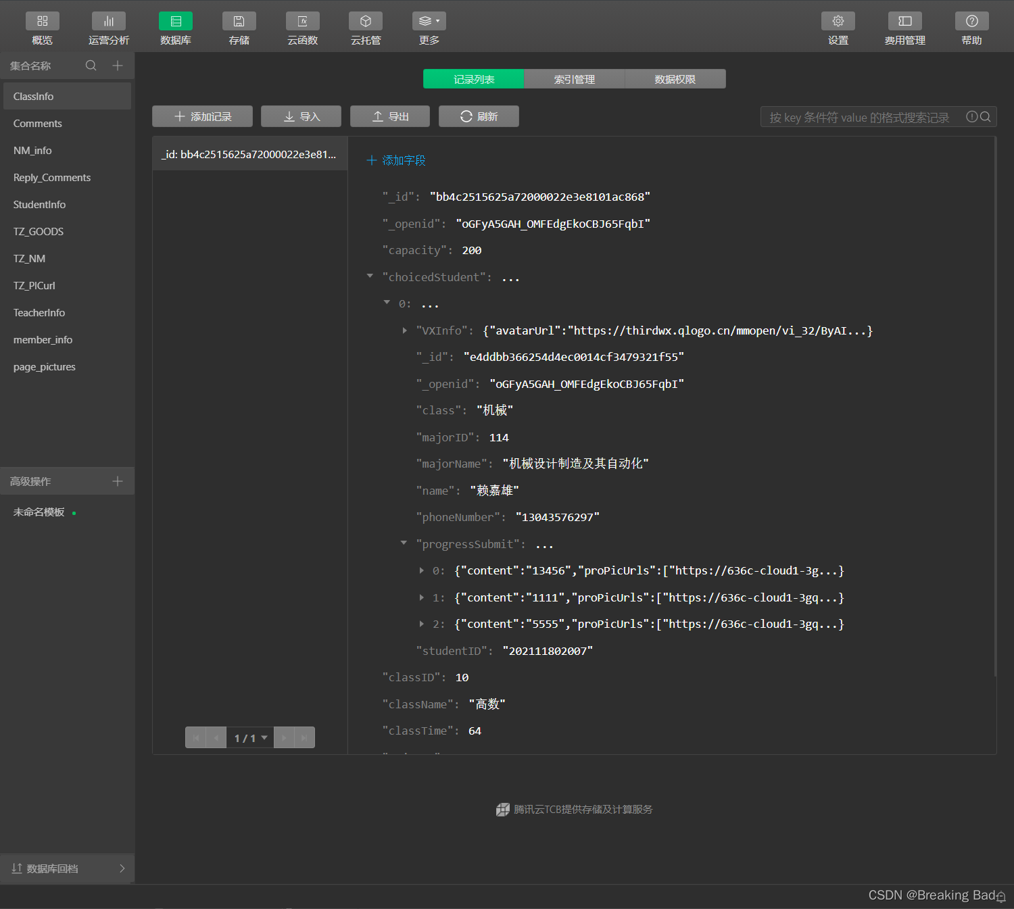Click the 导入 import button

(301, 116)
